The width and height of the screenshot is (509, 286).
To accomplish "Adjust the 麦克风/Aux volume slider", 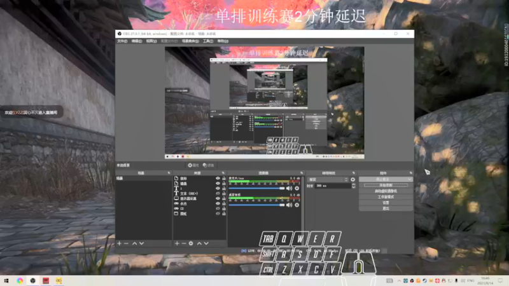I will point(257,188).
